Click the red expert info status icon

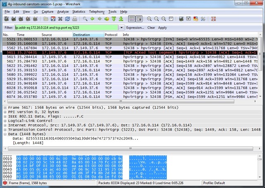pyautogui.click(x=5, y=183)
